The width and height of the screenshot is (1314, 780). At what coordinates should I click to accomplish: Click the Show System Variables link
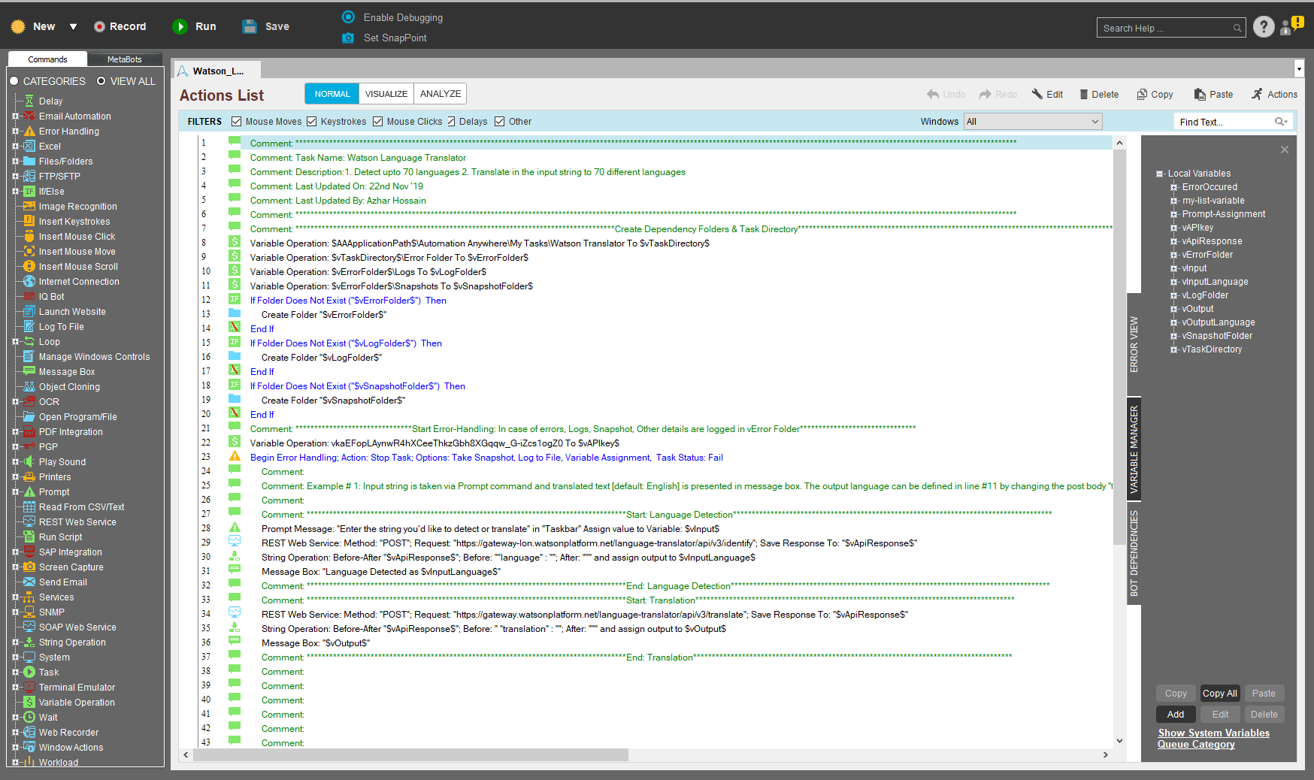[1213, 733]
